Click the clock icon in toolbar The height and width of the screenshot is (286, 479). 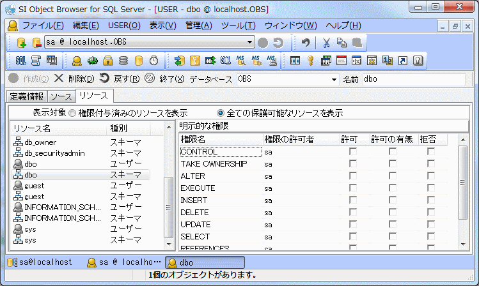click(x=153, y=61)
